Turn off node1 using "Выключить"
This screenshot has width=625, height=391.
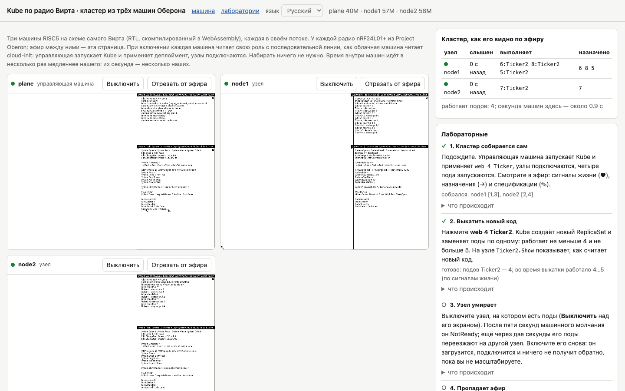pyautogui.click(x=336, y=84)
